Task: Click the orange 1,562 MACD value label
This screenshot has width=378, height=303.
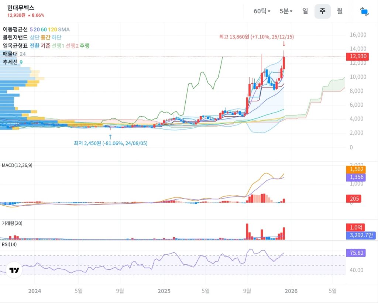Action: [x=355, y=169]
